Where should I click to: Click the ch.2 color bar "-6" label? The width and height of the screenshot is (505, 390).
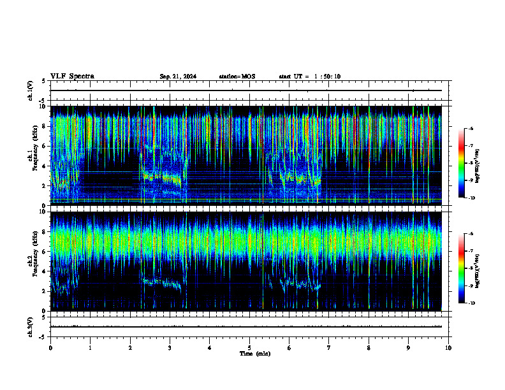(471, 234)
